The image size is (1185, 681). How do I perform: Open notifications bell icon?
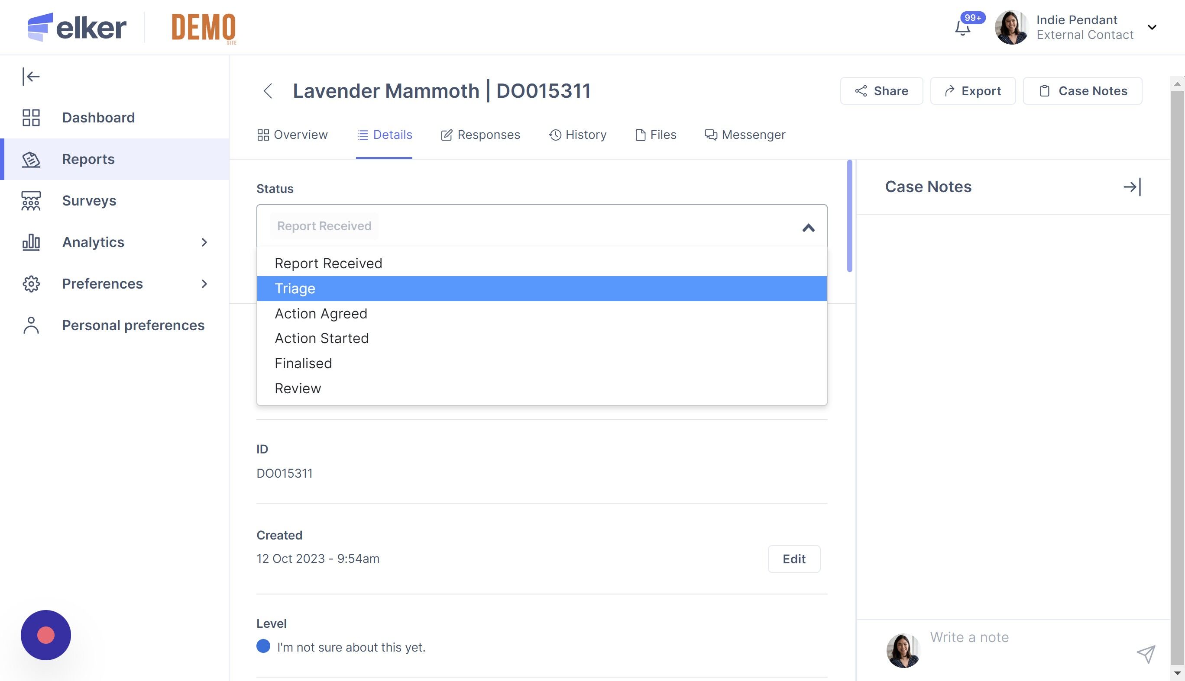point(963,28)
